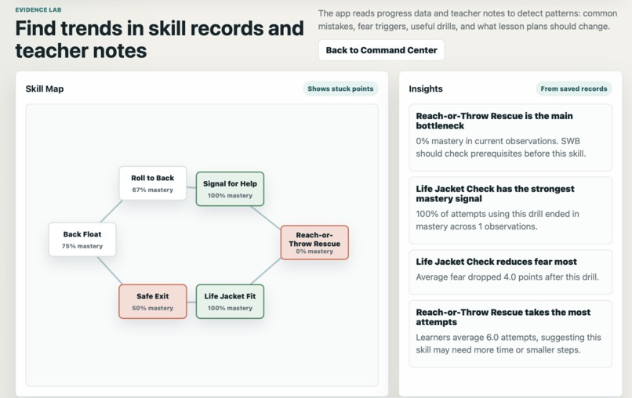Click the Reach-or-Throw Rescue node

pyautogui.click(x=314, y=243)
